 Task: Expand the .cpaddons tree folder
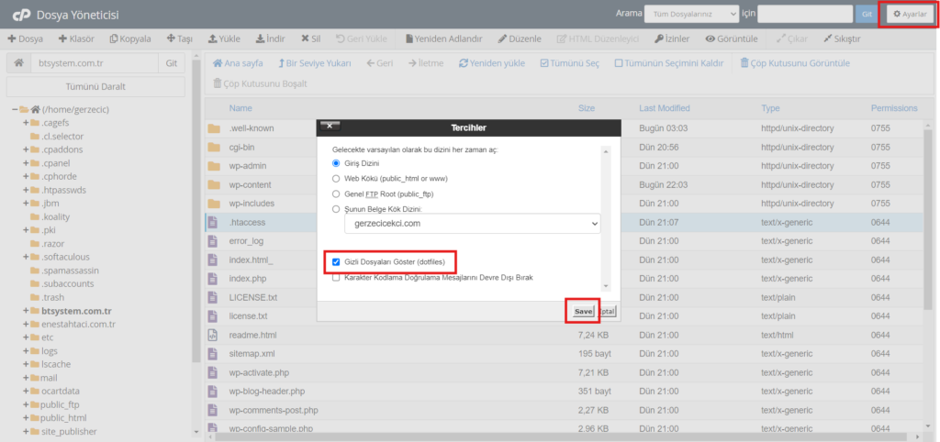click(x=26, y=149)
